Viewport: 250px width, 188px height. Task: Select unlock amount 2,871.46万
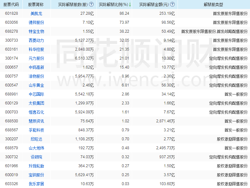[165, 121]
